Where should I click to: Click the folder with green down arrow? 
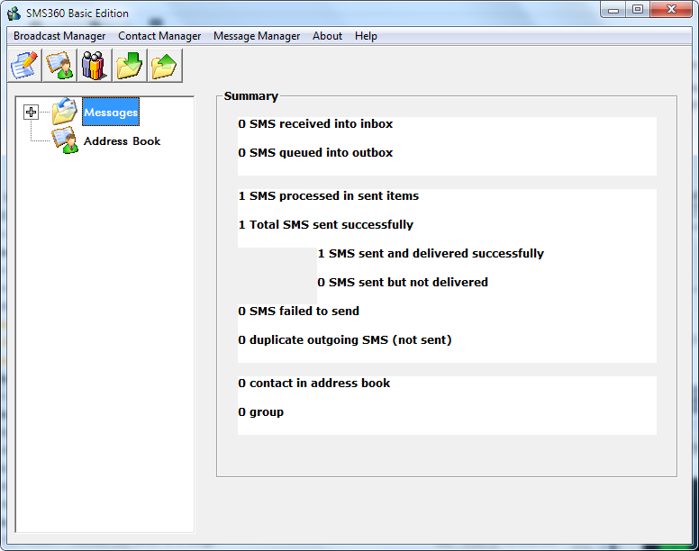(129, 66)
